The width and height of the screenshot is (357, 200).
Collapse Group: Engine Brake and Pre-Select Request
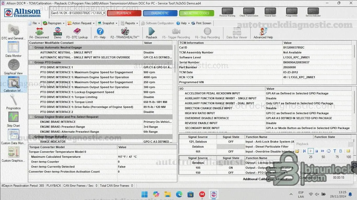click(31, 117)
